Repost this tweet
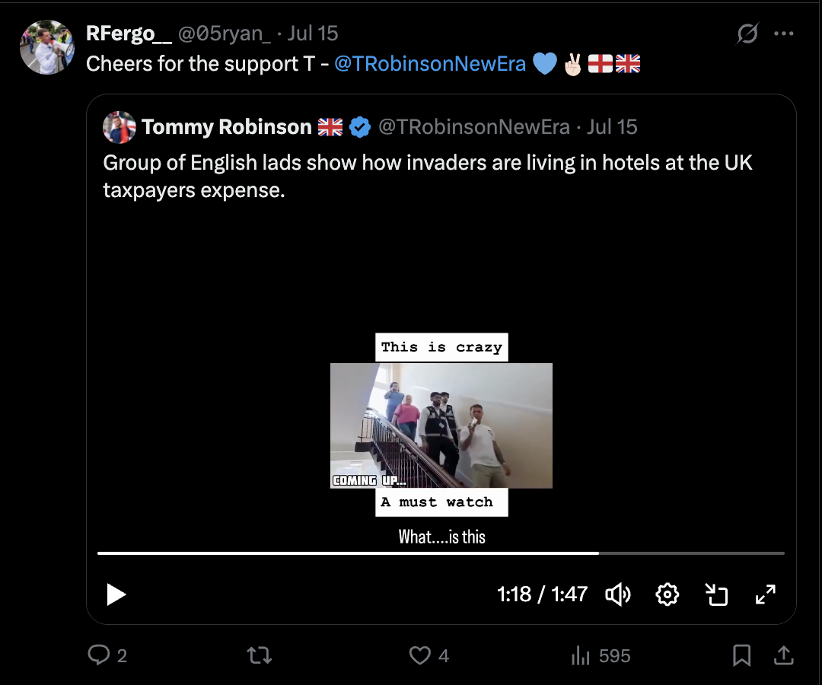This screenshot has width=822, height=685. click(260, 655)
